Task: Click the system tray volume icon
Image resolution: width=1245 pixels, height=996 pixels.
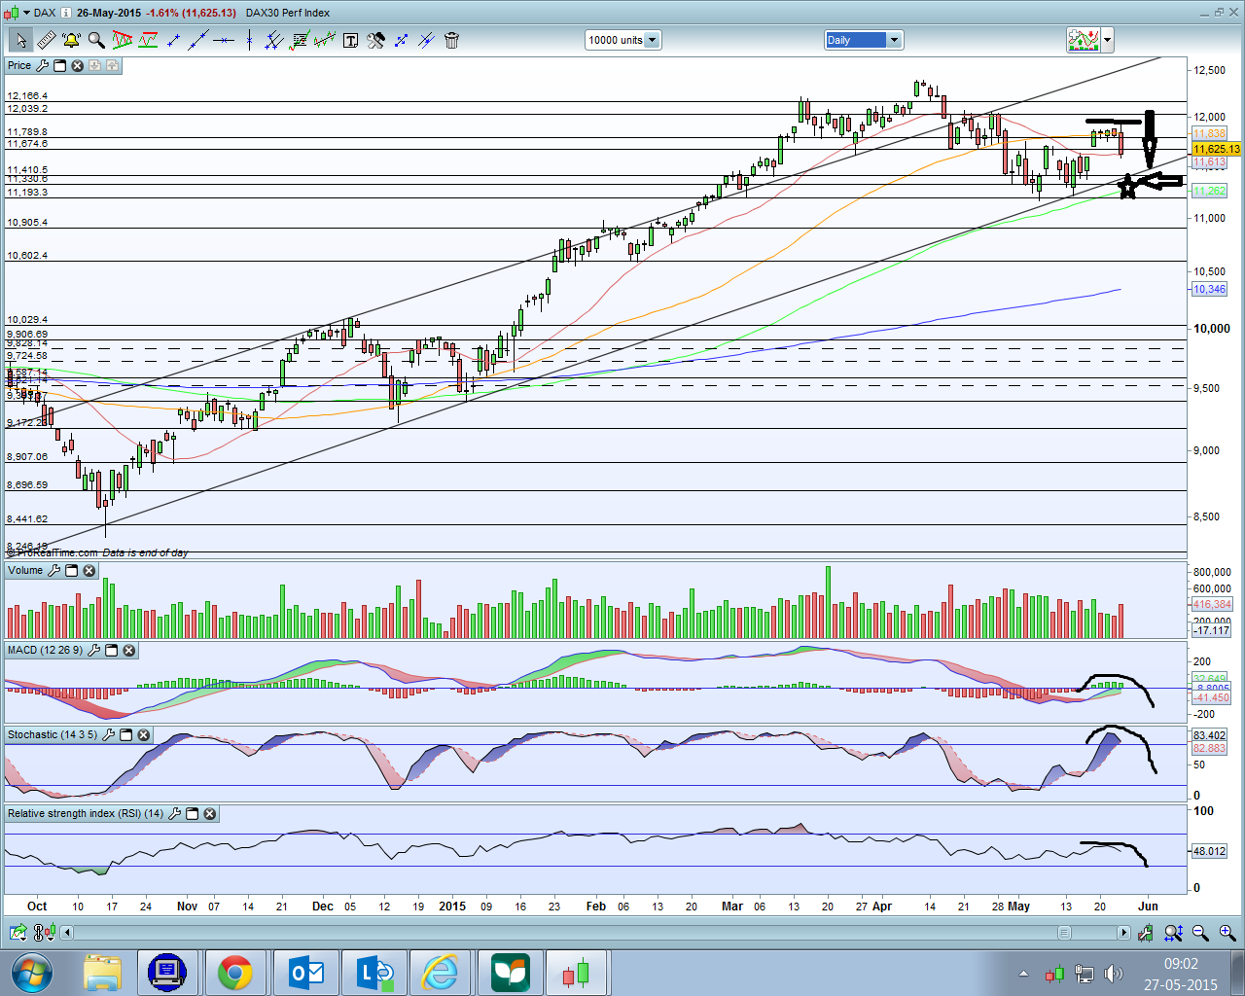Action: 1113,974
